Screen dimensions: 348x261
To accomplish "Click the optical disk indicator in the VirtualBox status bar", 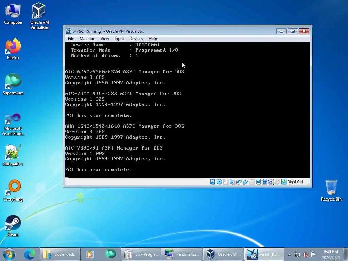I will point(219,182).
